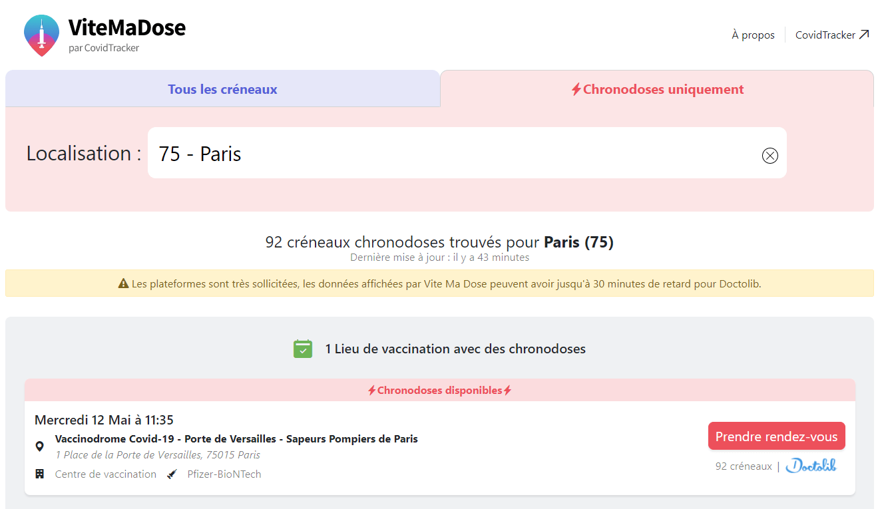Select the location pin icon beside Vaccinodrome
Image resolution: width=882 pixels, height=509 pixels.
tap(39, 446)
